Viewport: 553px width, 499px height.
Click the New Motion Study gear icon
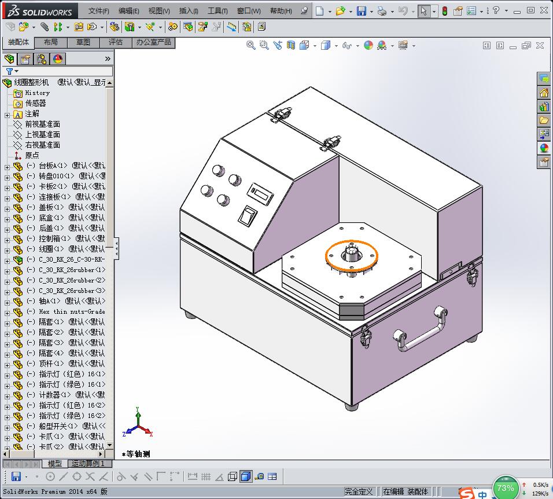(x=173, y=27)
